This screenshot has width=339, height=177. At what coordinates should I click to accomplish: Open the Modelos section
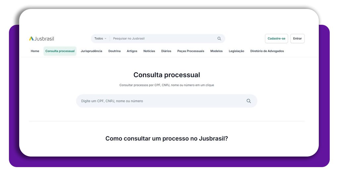tap(217, 51)
